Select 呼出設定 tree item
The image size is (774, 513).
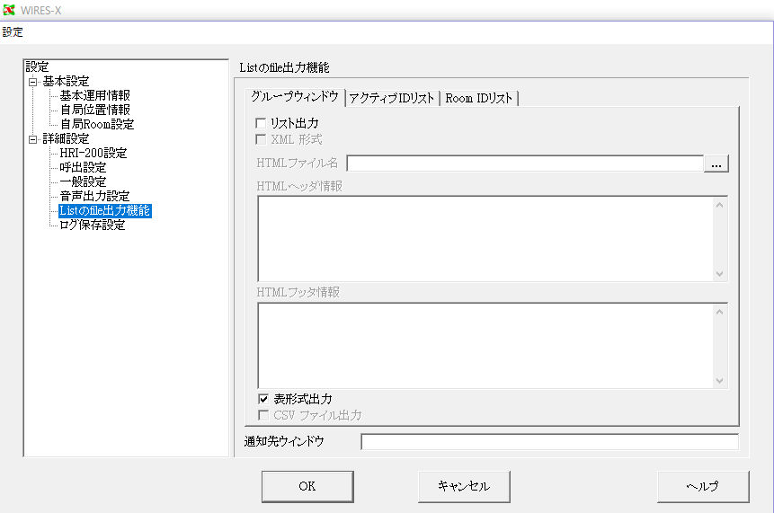click(83, 167)
